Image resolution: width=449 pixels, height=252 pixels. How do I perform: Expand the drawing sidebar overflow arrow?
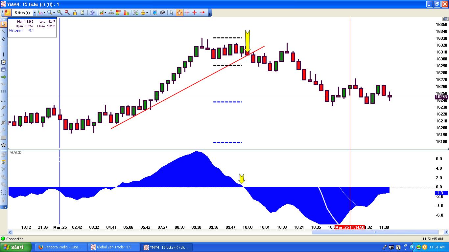coord(4,207)
